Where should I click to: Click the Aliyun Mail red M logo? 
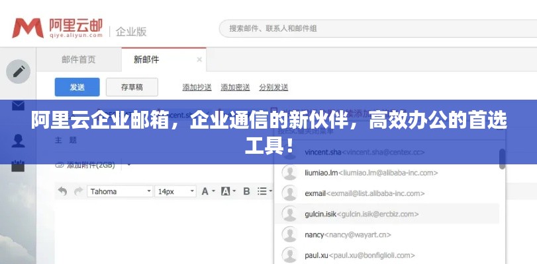pos(28,28)
